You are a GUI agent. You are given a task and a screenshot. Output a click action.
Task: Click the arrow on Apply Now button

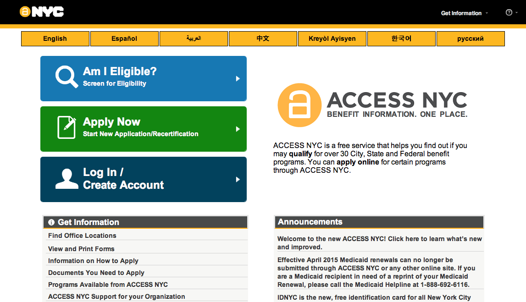[x=238, y=129]
